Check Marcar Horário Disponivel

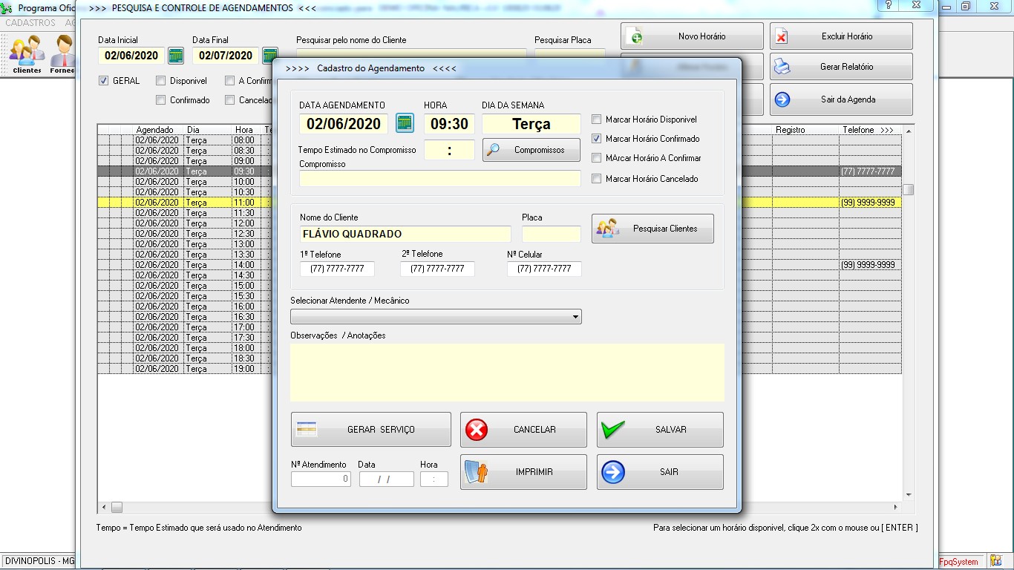597,119
